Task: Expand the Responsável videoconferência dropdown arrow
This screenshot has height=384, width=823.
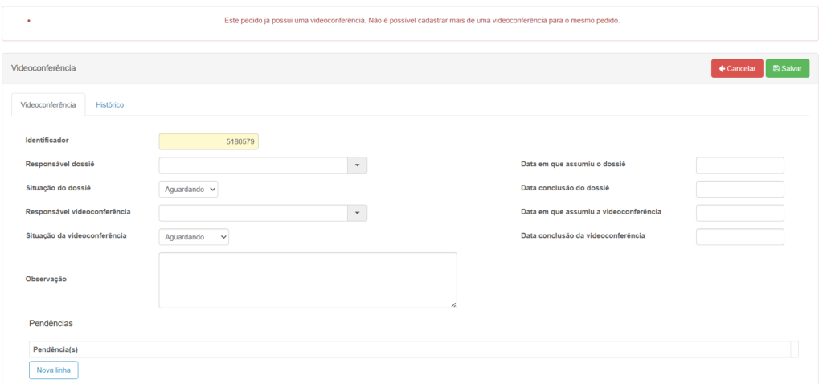Action: pos(357,213)
